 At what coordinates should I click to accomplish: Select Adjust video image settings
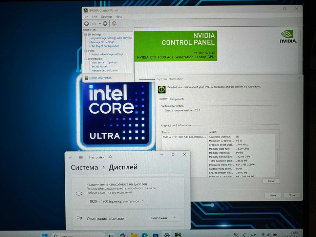(107, 54)
